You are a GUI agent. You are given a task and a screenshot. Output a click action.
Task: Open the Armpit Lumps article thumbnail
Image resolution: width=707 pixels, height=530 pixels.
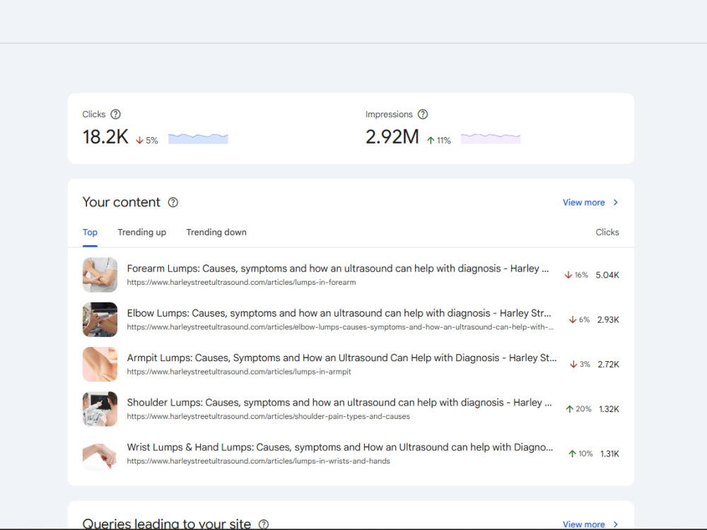click(x=100, y=364)
